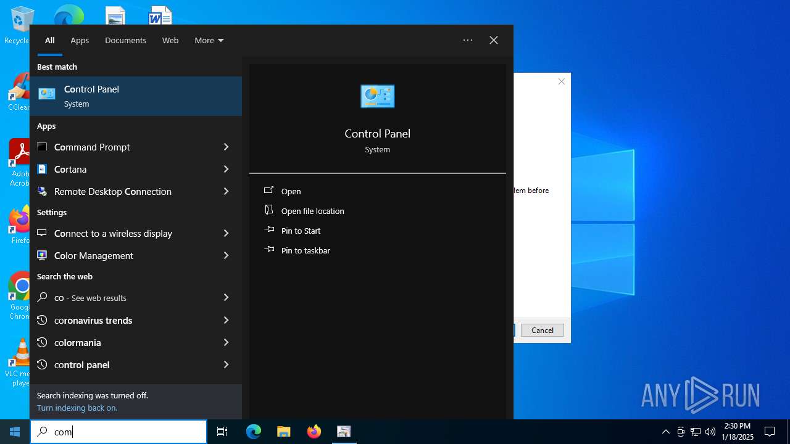Click the large Control Panel icon in preview pane
The height and width of the screenshot is (444, 790).
378,96
